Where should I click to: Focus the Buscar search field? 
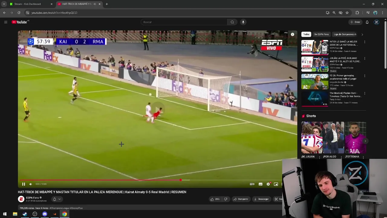click(x=184, y=22)
